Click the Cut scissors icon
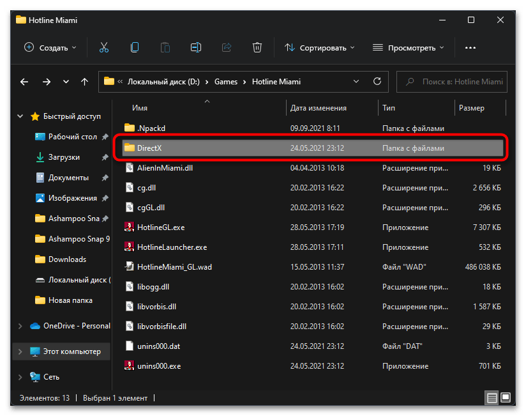The image size is (526, 416). [104, 47]
